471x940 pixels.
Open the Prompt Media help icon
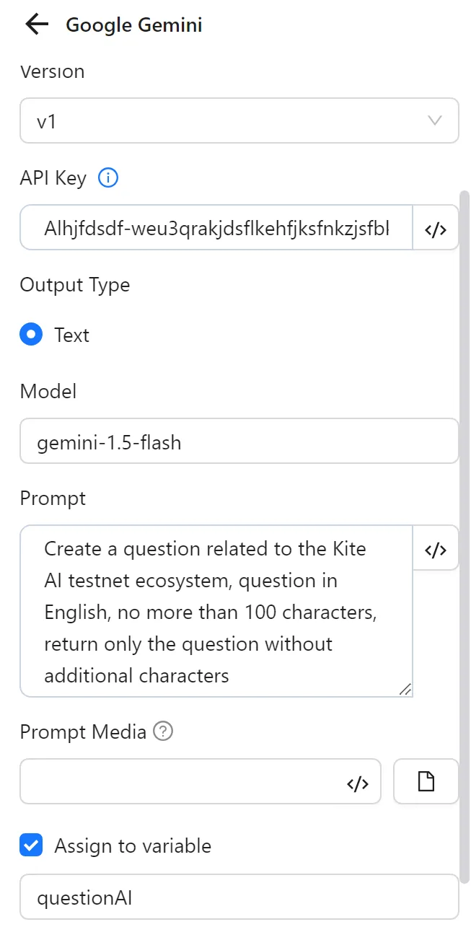[163, 732]
